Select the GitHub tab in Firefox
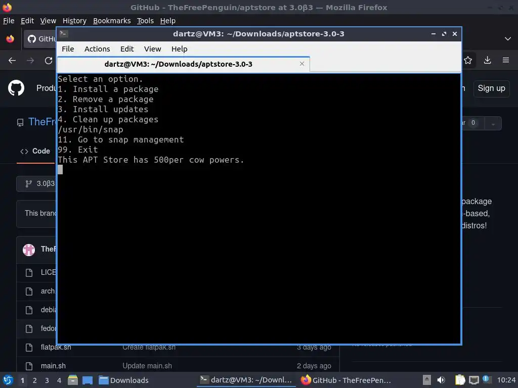Screen dimensions: 518x388 [40, 39]
